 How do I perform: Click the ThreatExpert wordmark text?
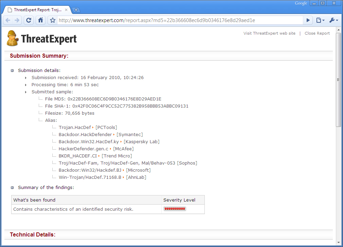49,39
